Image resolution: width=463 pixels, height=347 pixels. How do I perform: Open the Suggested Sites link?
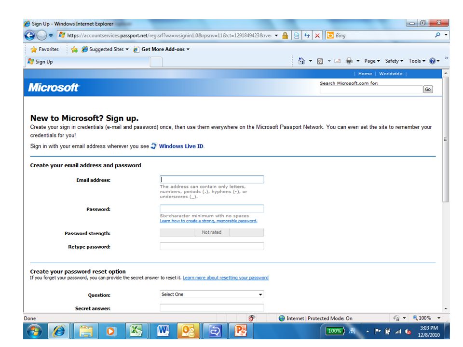[x=105, y=49]
